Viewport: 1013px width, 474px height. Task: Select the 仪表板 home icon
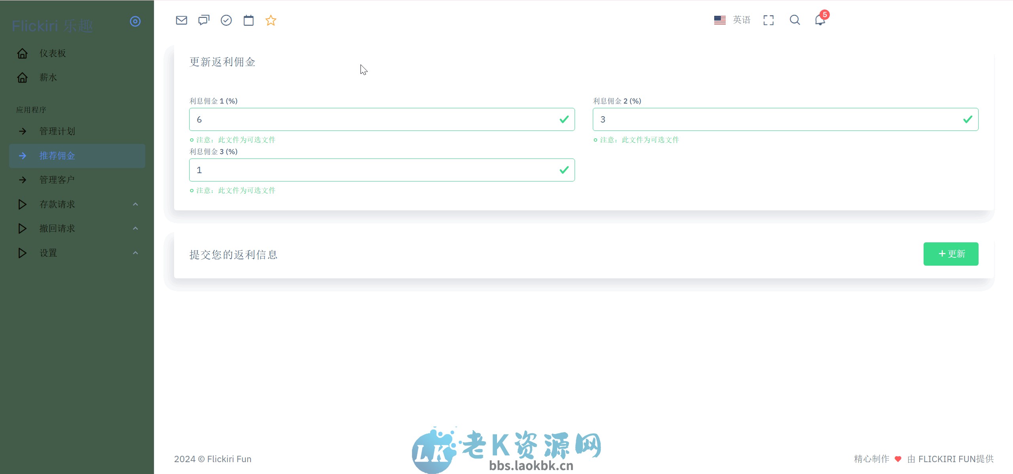click(22, 53)
